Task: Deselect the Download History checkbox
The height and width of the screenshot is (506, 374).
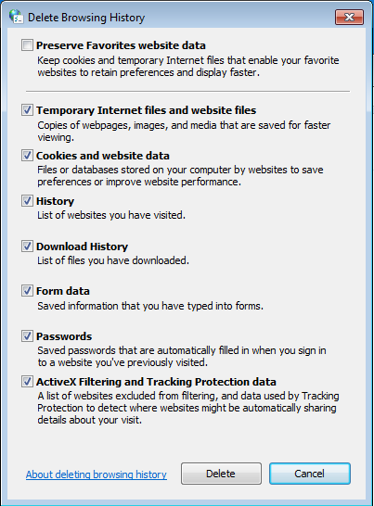Action: pyautogui.click(x=27, y=247)
